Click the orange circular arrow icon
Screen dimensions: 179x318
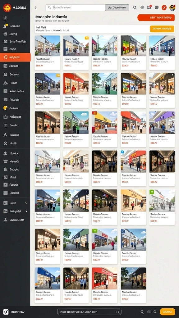click(x=164, y=7)
